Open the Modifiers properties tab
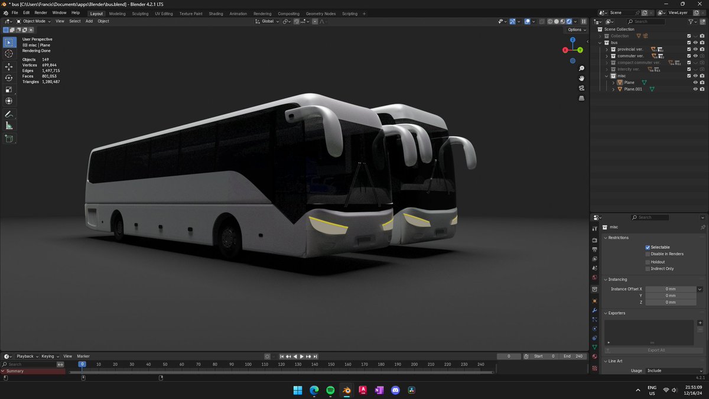Screen dimensions: 709x399 [x=594, y=310]
